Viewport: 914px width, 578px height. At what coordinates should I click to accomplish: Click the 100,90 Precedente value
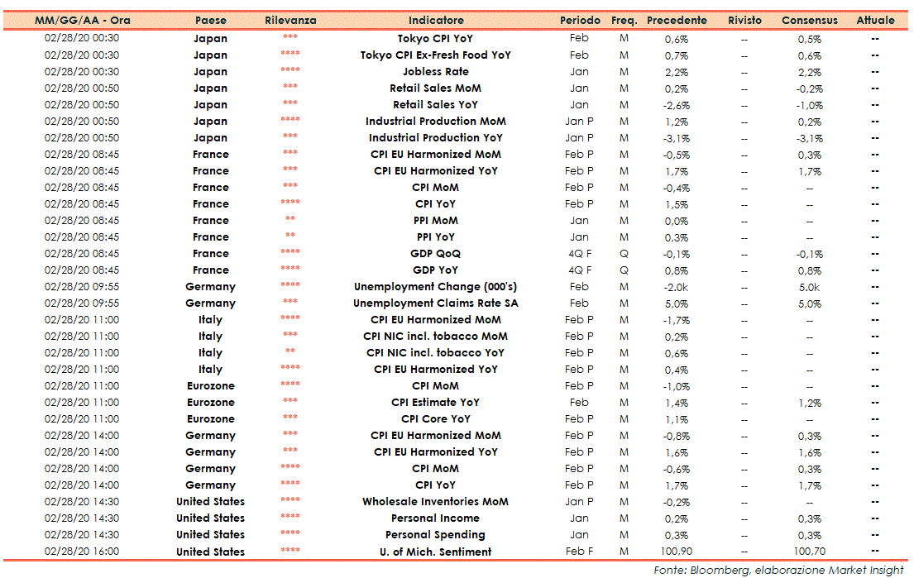tap(677, 552)
